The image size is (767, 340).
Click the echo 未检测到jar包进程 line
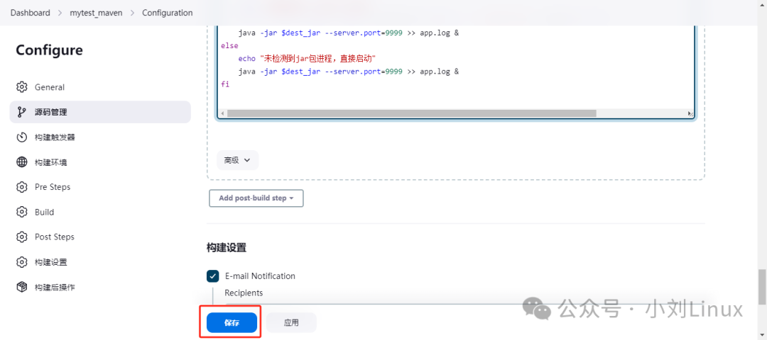(307, 59)
